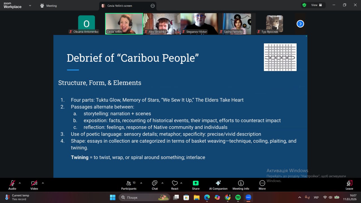The image size is (361, 203).
Task: Leave the meeting
Action: (349, 185)
